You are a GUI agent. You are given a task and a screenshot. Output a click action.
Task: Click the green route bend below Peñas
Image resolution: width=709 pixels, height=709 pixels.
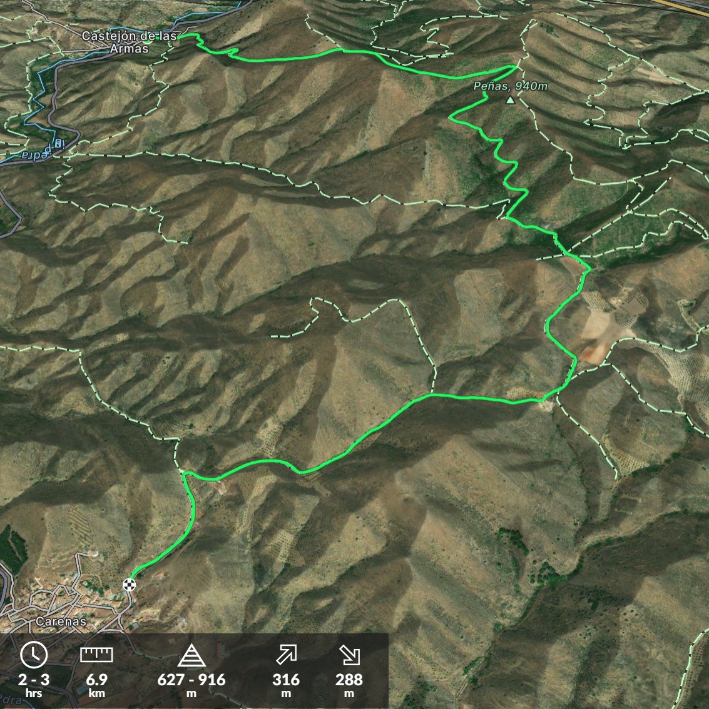[452, 117]
